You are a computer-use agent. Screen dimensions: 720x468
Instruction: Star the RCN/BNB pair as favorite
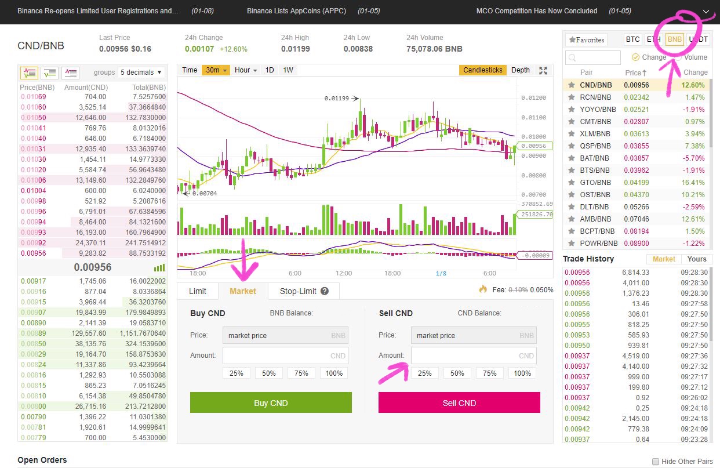pos(572,97)
